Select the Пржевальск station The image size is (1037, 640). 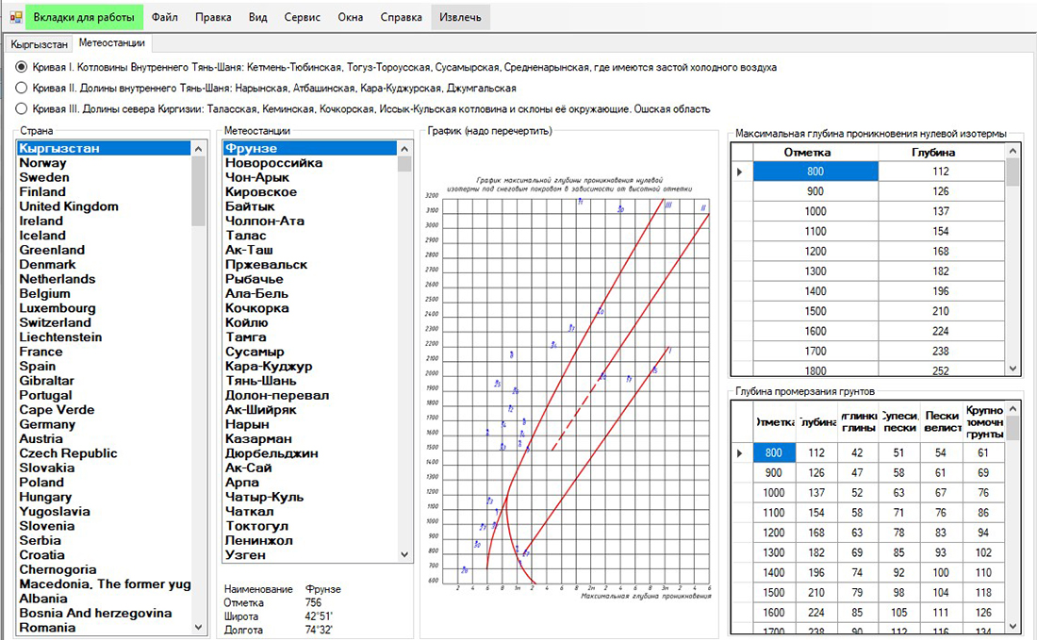tap(310, 265)
